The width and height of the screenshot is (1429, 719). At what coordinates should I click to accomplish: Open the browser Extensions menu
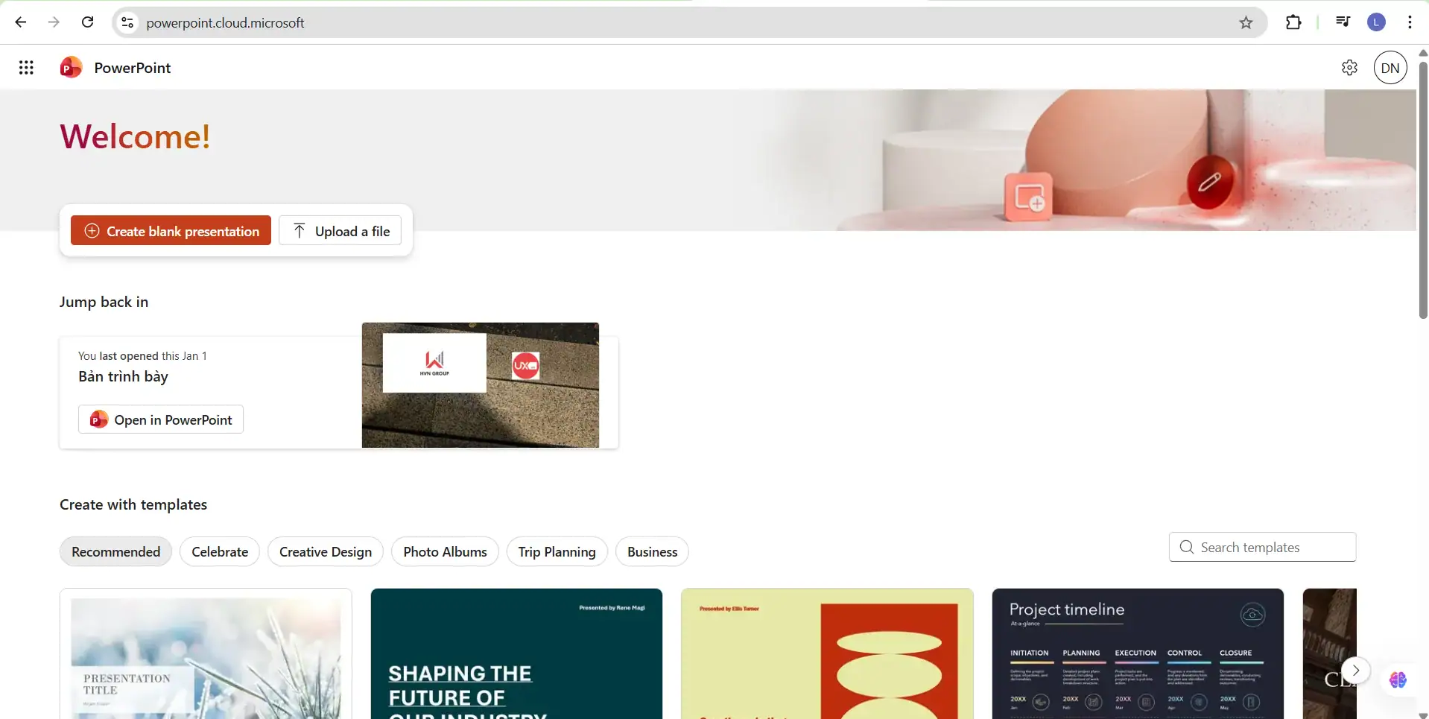[x=1293, y=22]
